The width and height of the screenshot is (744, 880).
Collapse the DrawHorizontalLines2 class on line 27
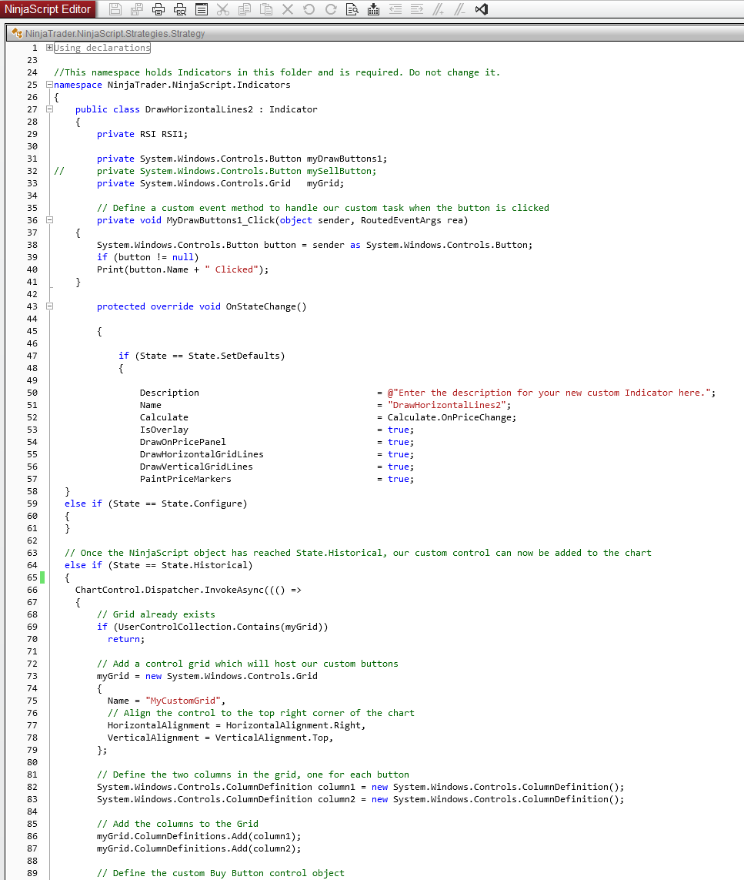(x=49, y=109)
